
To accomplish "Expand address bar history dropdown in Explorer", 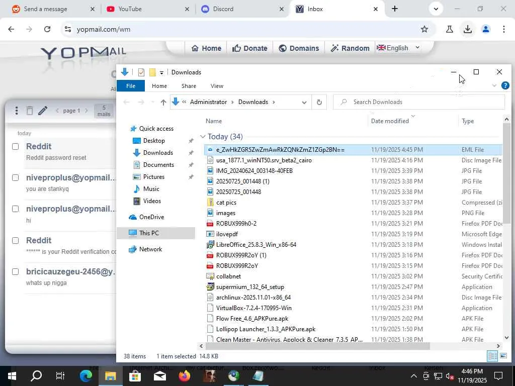I will point(304,103).
